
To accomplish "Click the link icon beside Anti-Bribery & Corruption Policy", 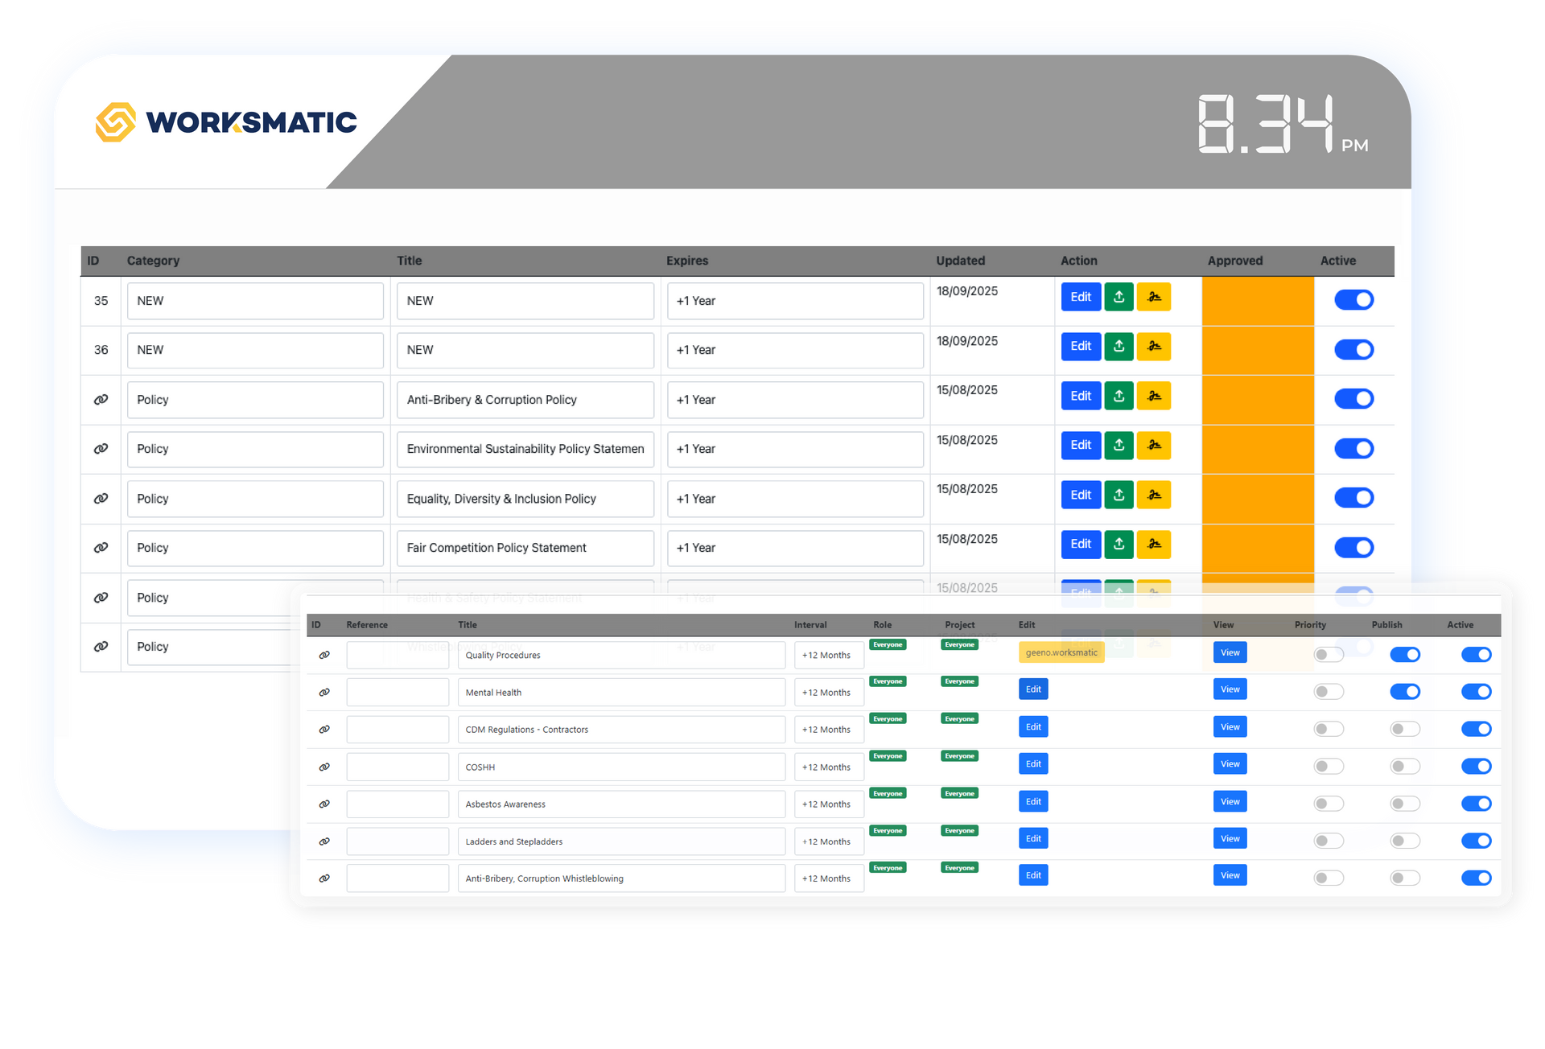I will click(101, 400).
